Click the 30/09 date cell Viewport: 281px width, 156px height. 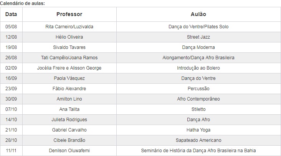coord(11,99)
